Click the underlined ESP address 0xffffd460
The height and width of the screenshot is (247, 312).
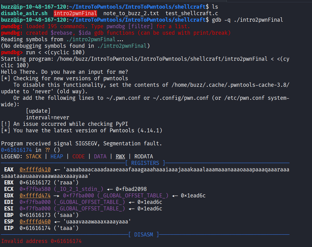pyautogui.click(x=35, y=222)
